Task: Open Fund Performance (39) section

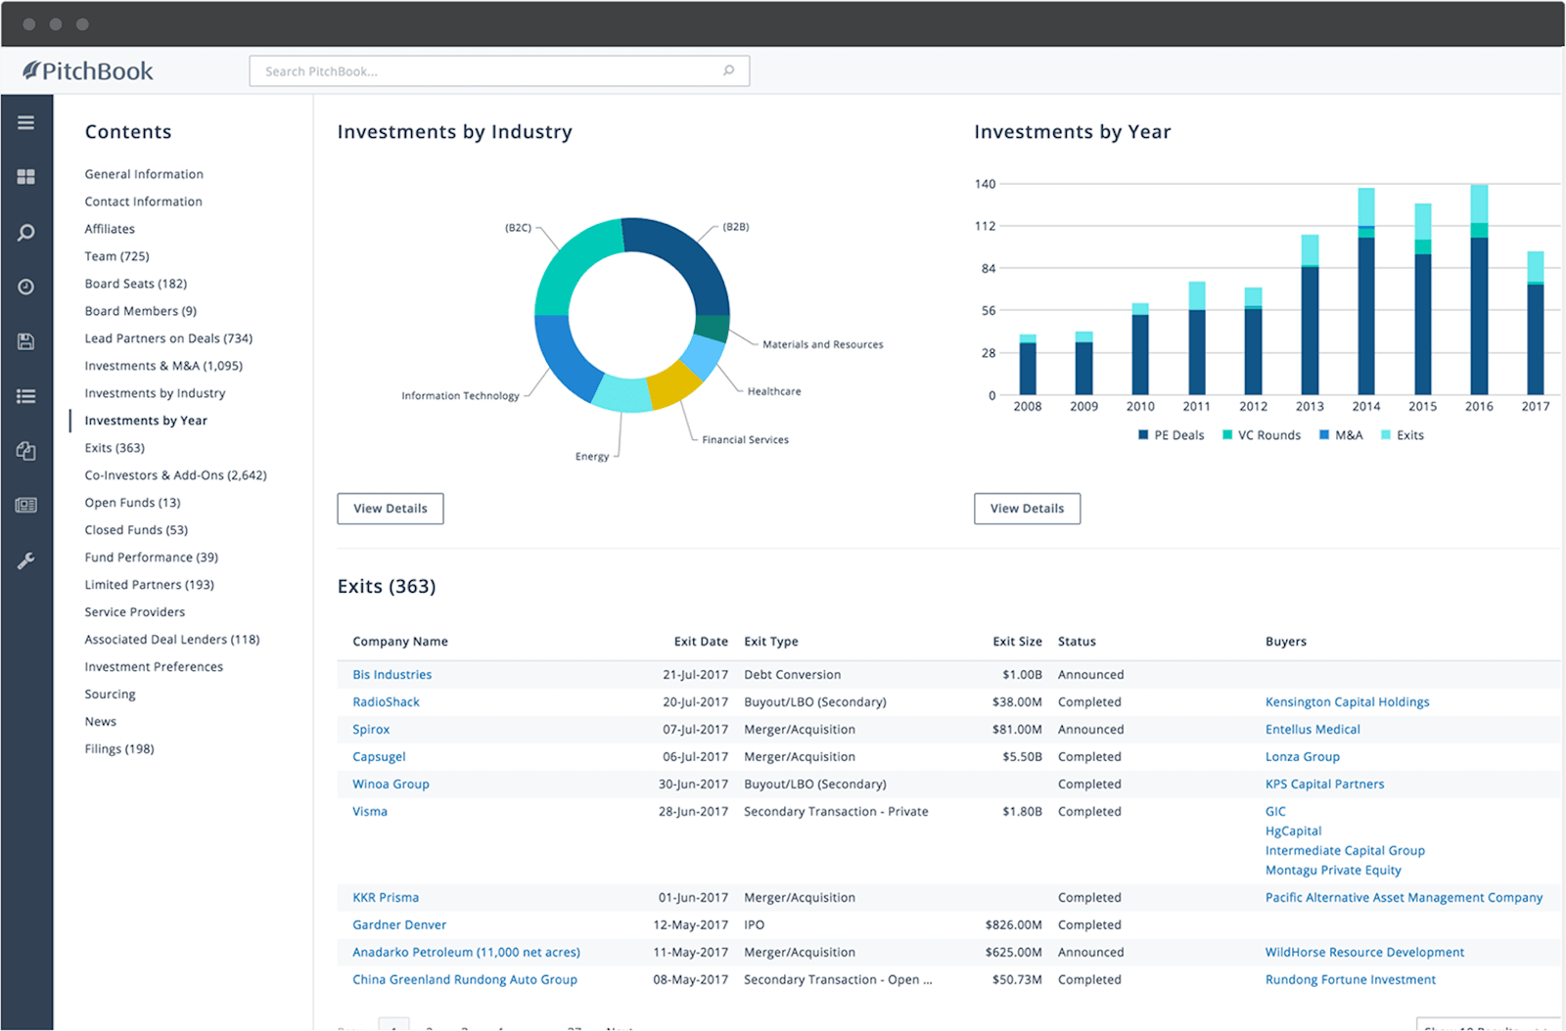Action: coord(151,558)
